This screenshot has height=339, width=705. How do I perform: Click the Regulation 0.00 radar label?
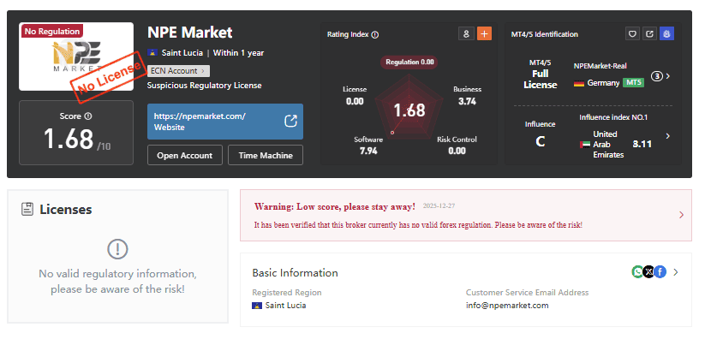[x=409, y=62]
